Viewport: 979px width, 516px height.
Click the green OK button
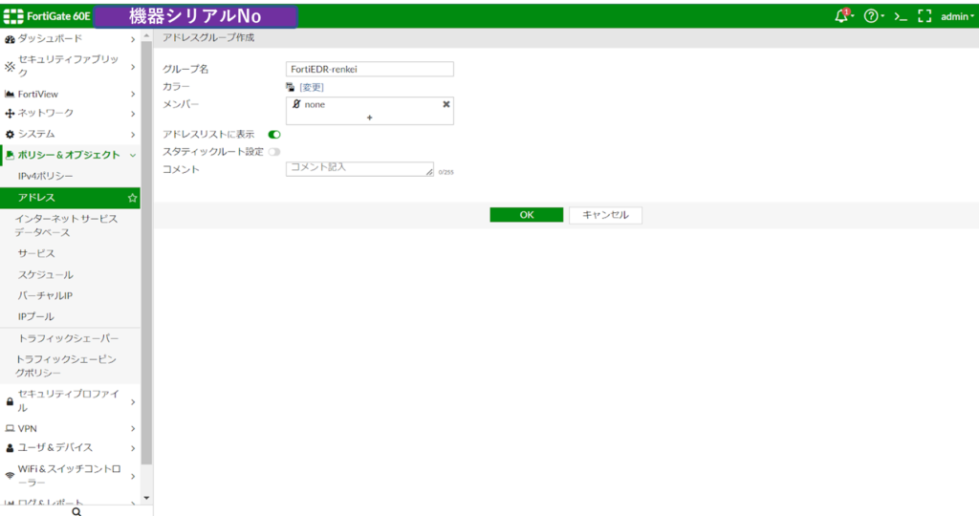pos(527,215)
